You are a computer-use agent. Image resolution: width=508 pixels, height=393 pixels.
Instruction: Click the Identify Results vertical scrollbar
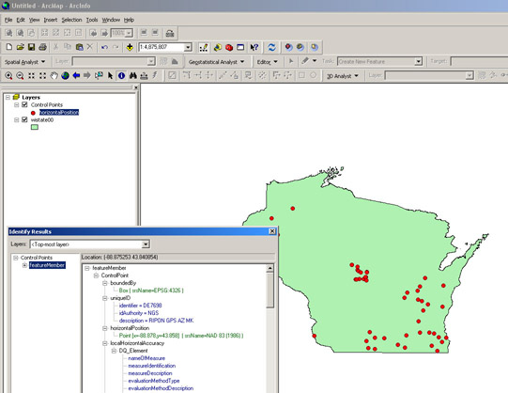click(x=269, y=291)
